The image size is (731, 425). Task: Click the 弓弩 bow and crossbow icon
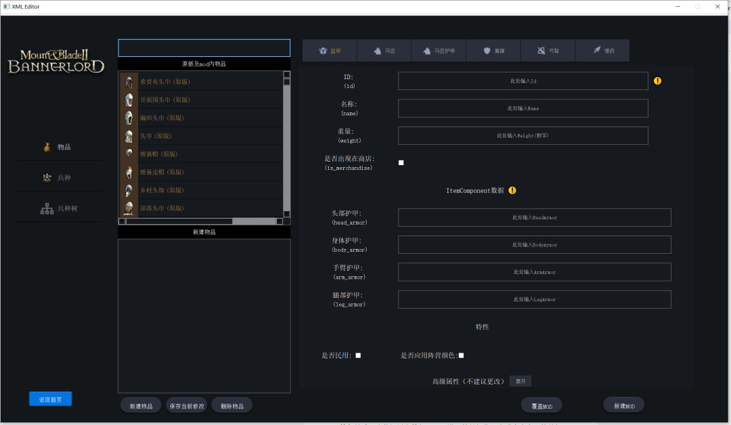pyautogui.click(x=541, y=51)
